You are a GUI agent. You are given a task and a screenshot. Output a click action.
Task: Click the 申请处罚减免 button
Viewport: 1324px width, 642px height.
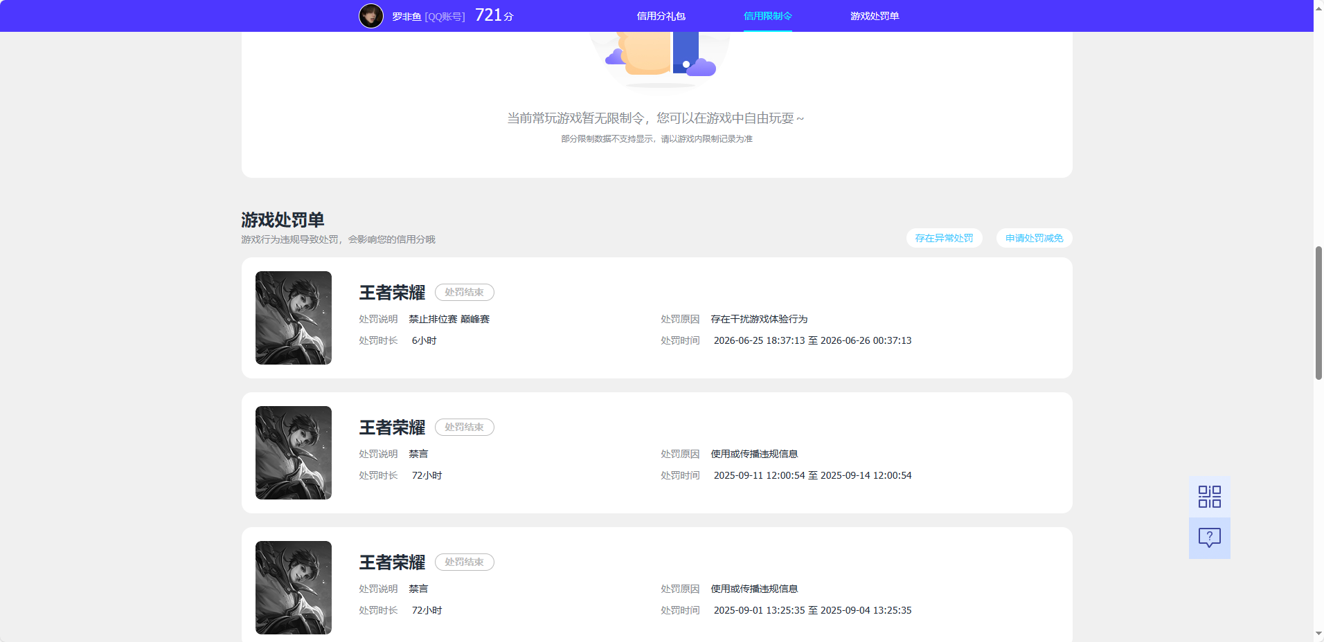point(1035,238)
